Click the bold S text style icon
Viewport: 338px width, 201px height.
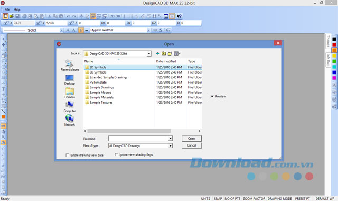tap(161, 30)
